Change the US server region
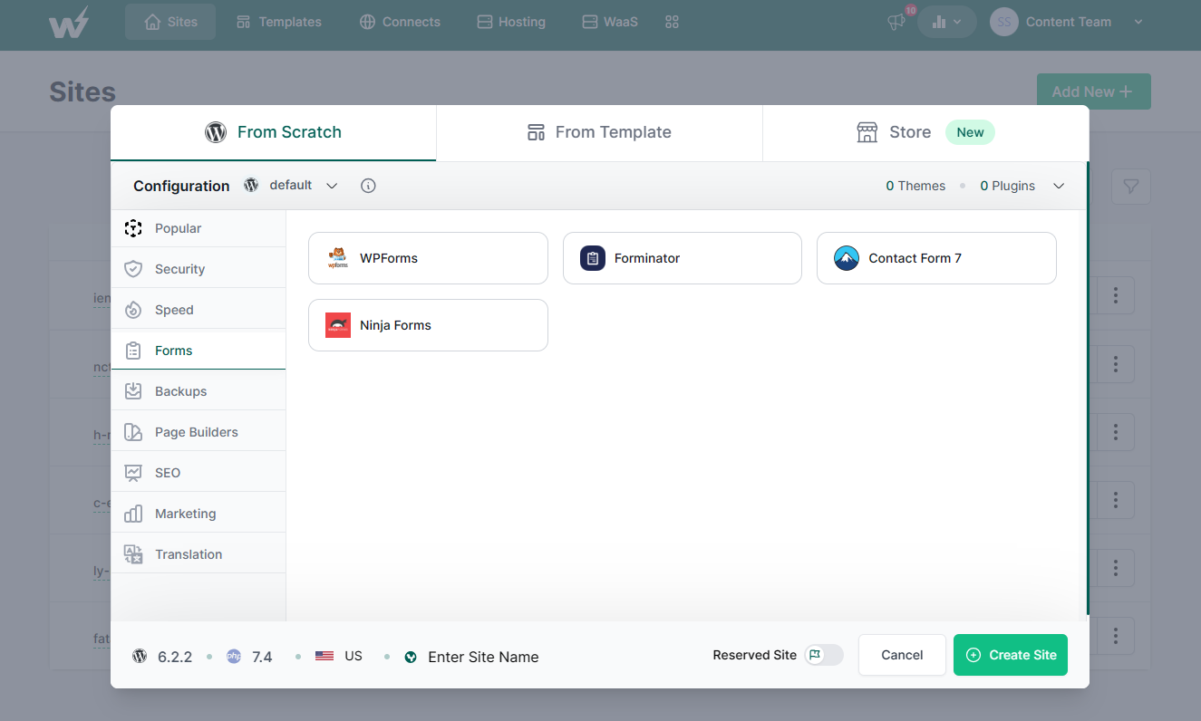Screen dimensions: 1201x721 coord(339,656)
